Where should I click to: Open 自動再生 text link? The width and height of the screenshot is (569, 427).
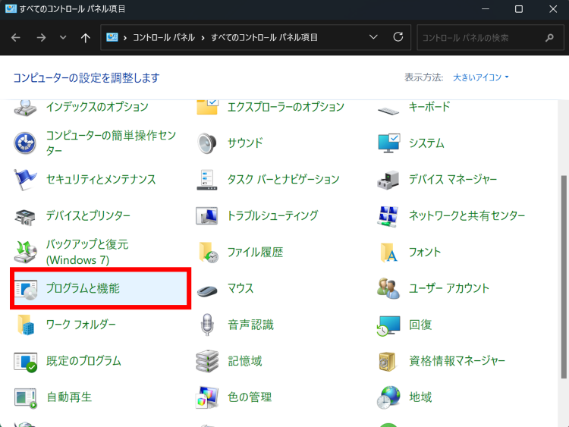pos(69,397)
